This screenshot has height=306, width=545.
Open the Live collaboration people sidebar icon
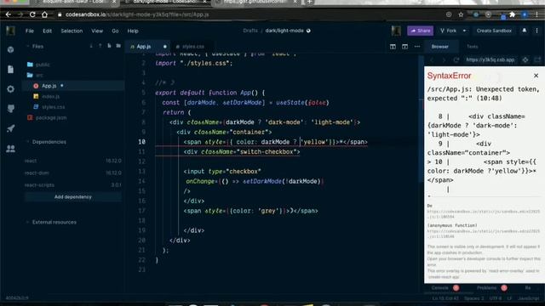coord(10,149)
